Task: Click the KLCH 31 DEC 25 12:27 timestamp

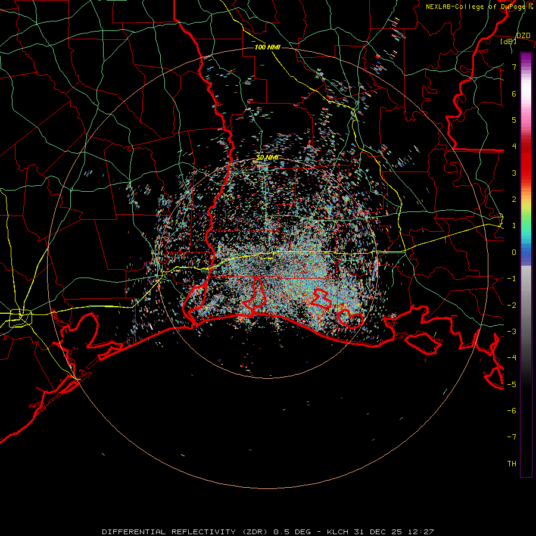Action: [381, 532]
